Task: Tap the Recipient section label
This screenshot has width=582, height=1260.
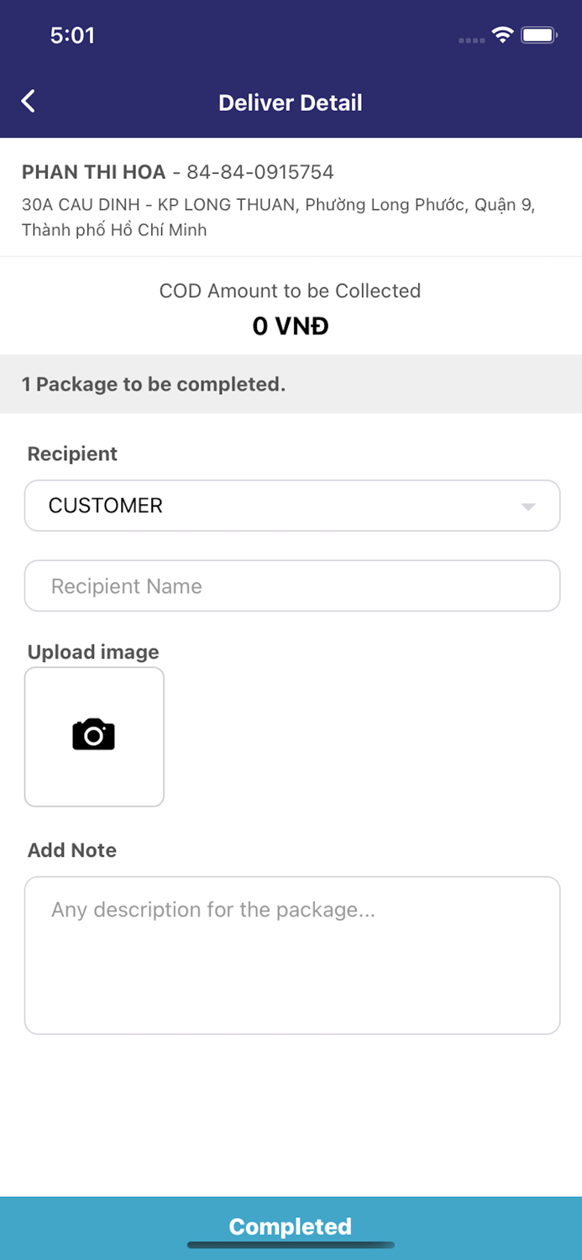Action: 72,454
